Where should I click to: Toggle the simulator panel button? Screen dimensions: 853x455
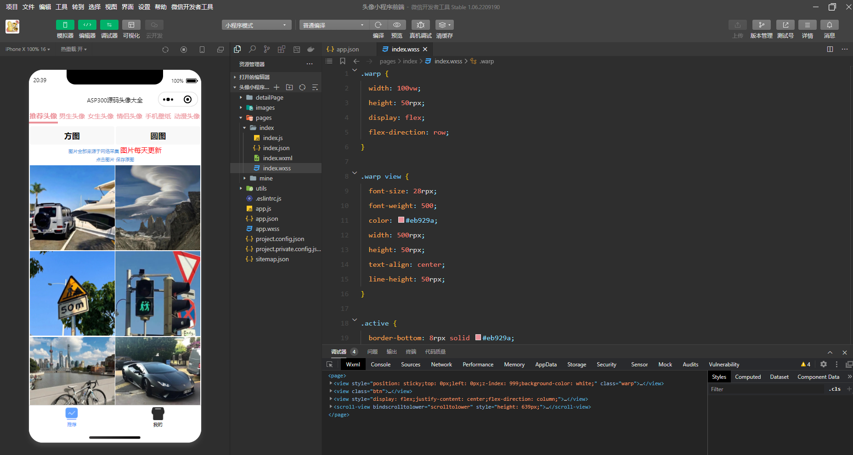pos(65,25)
